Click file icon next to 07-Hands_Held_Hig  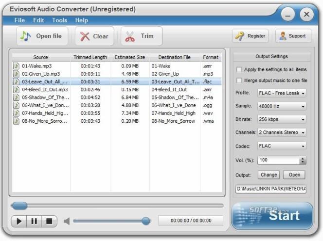pyautogui.click(x=16, y=113)
